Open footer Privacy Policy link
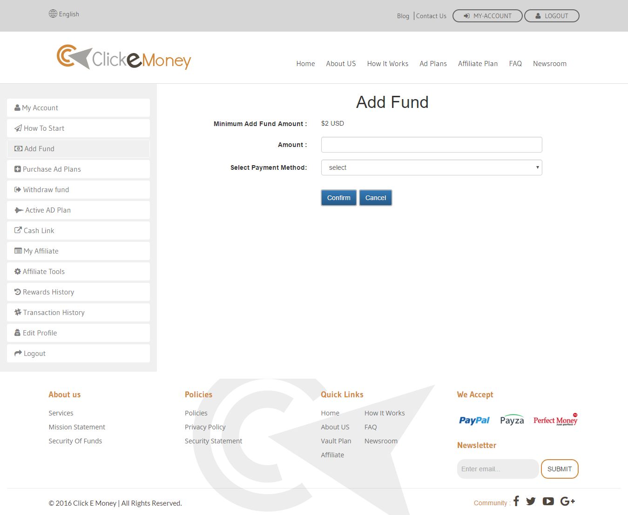This screenshot has width=628, height=515. coord(205,427)
